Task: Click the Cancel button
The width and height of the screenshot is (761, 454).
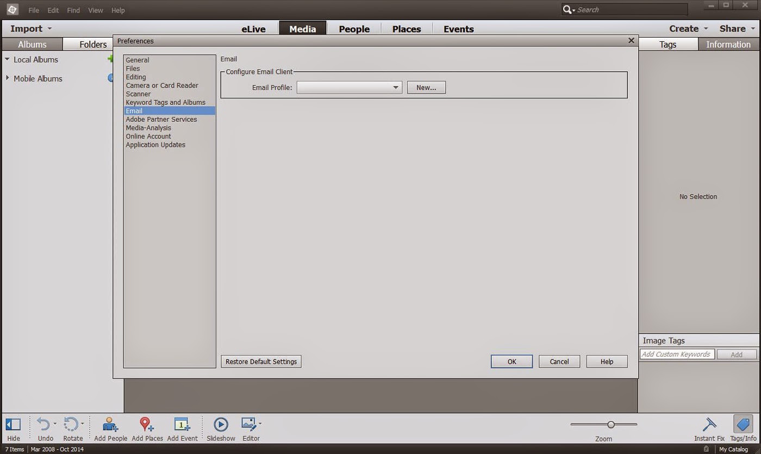Action: (x=559, y=362)
